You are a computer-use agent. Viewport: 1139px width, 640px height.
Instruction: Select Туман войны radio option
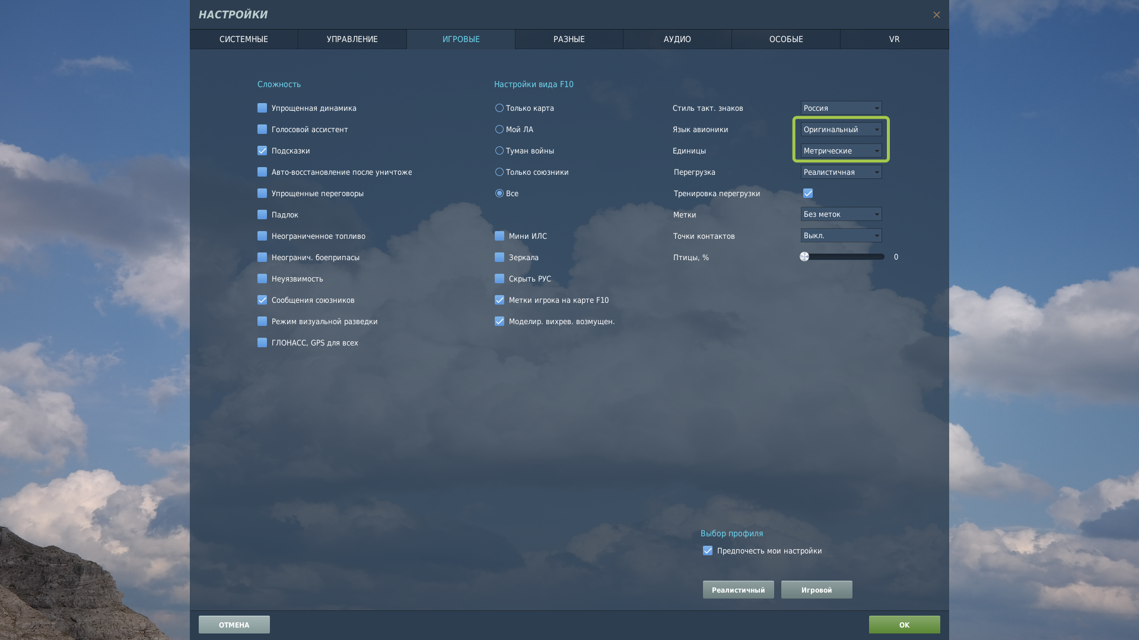(499, 151)
